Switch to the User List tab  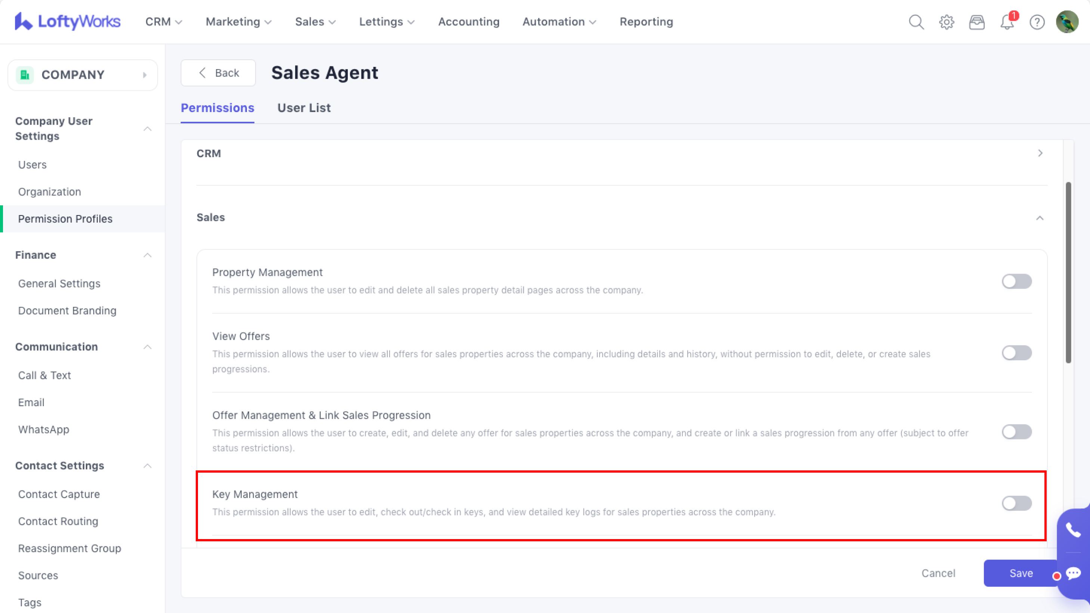304,108
